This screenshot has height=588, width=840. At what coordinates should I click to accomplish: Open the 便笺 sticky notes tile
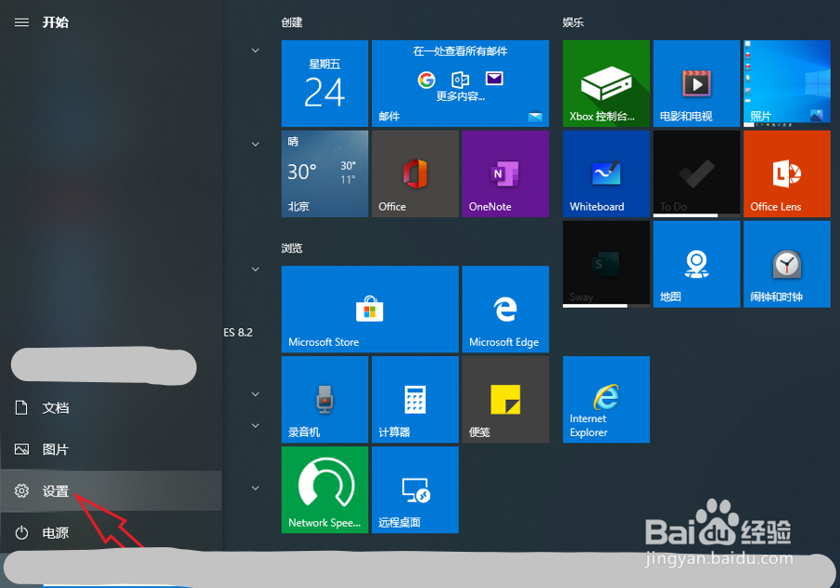coord(505,400)
